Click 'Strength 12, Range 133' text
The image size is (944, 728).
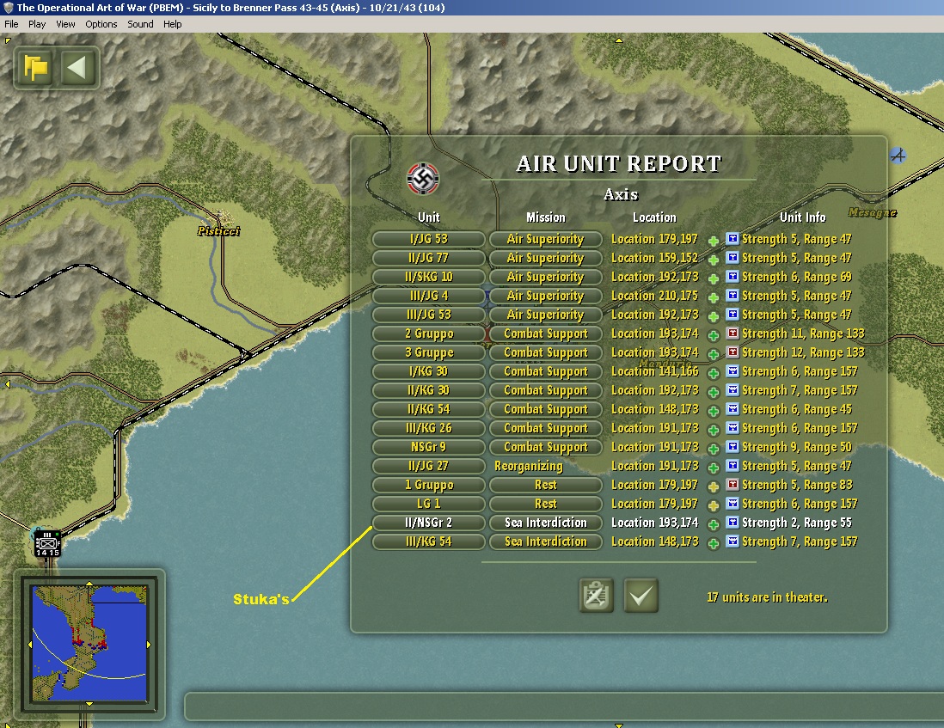coord(803,352)
